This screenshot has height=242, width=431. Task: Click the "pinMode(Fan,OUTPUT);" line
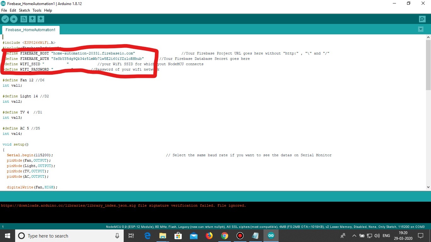pyautogui.click(x=29, y=160)
